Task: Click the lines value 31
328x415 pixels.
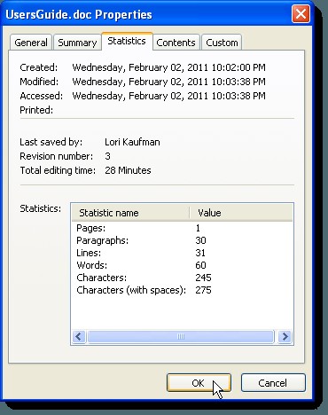Action: (200, 253)
